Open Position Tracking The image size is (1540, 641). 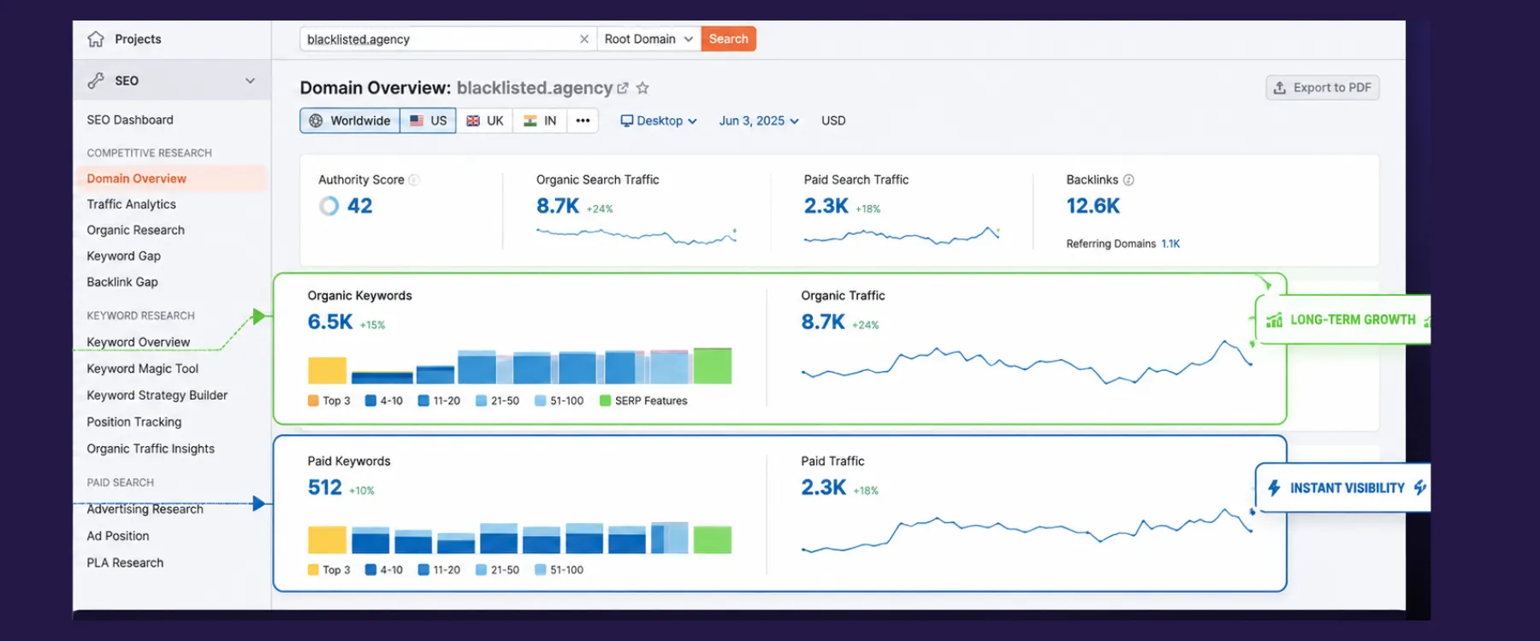click(x=134, y=422)
